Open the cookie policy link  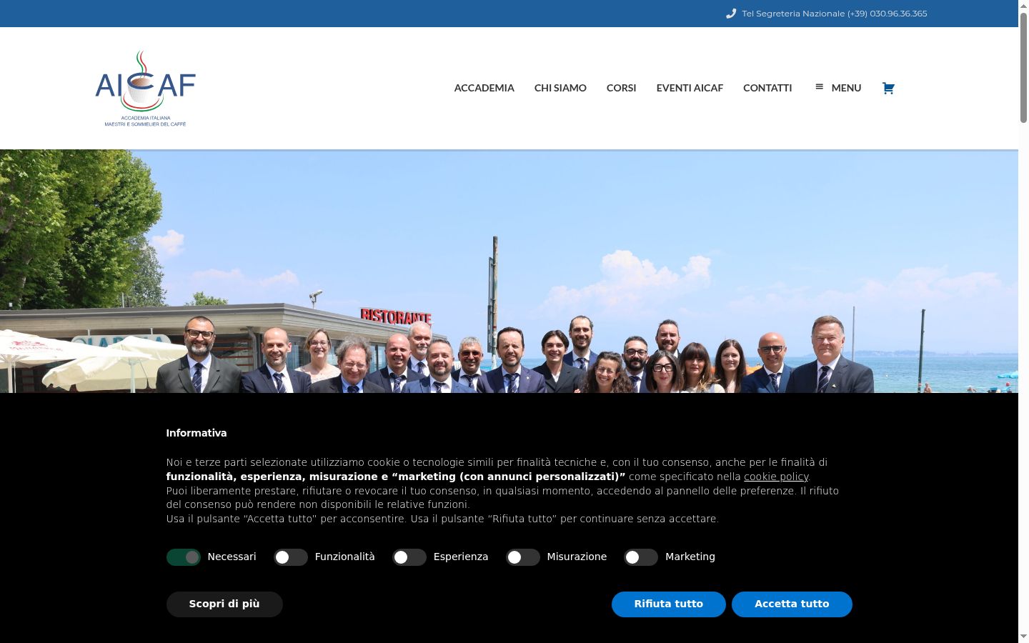click(776, 477)
